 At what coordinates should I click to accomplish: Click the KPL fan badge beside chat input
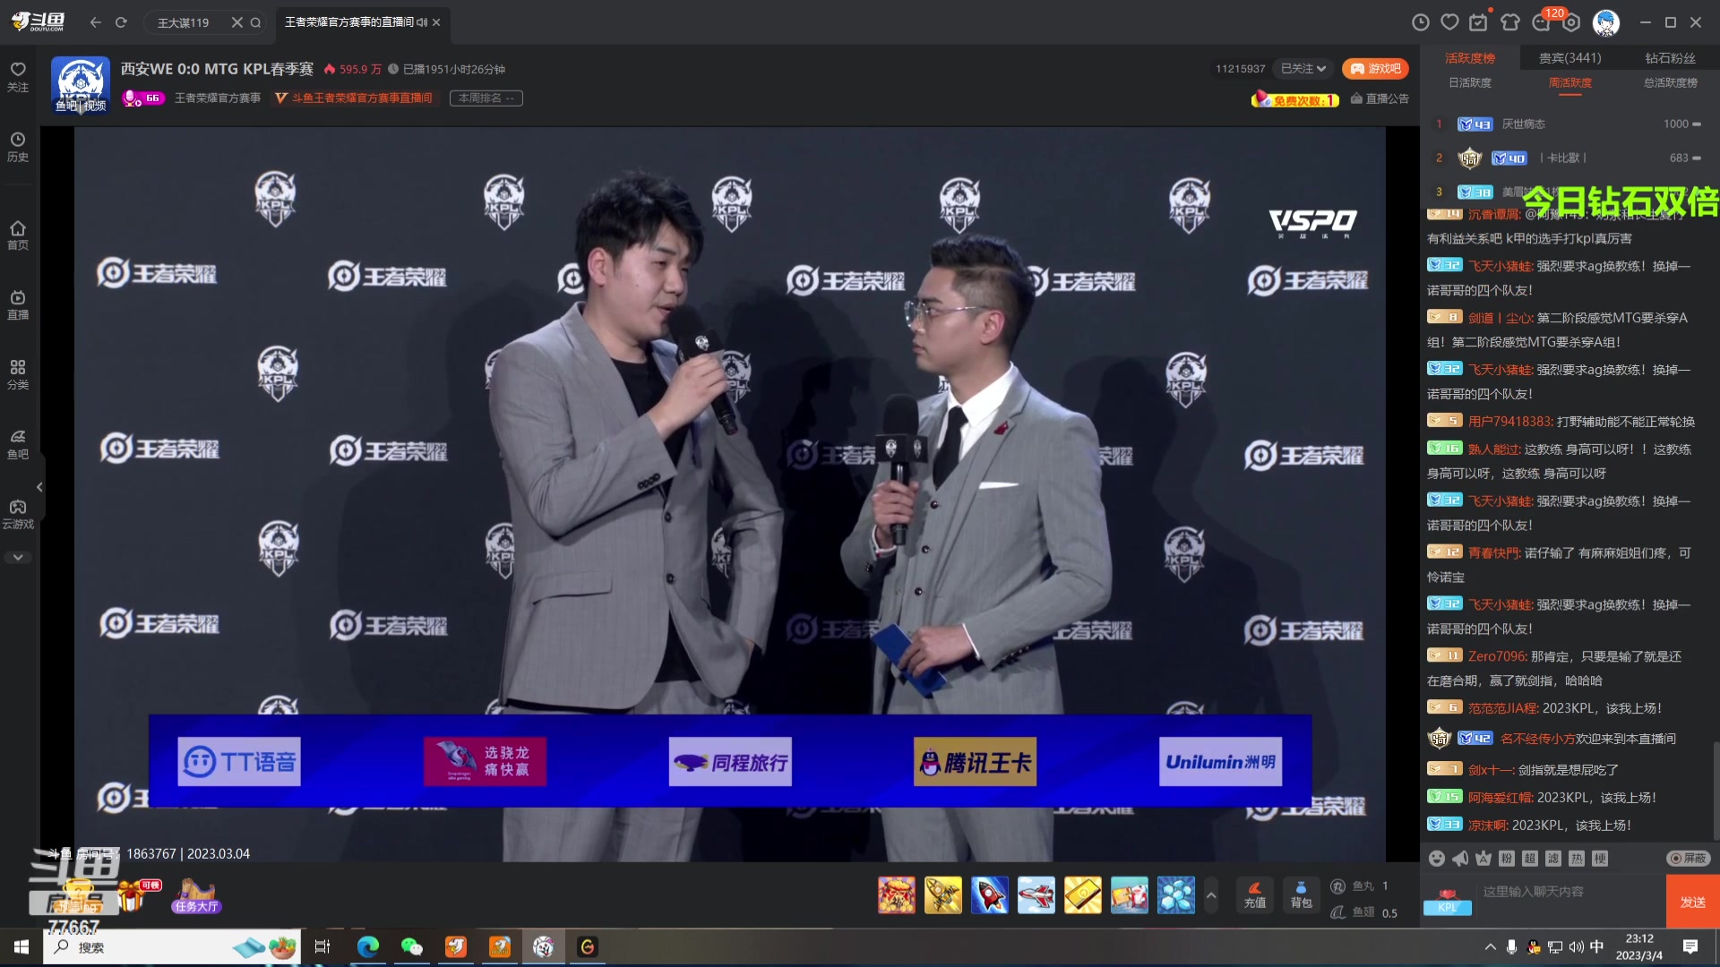[1448, 902]
